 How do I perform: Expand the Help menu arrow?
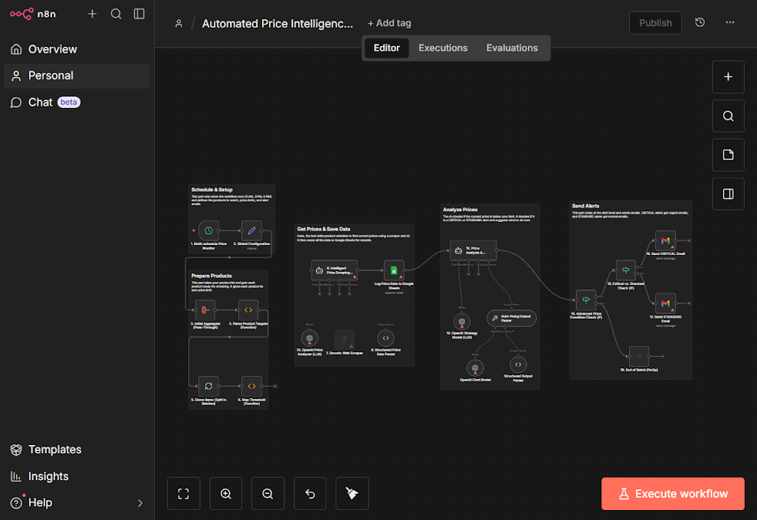139,503
